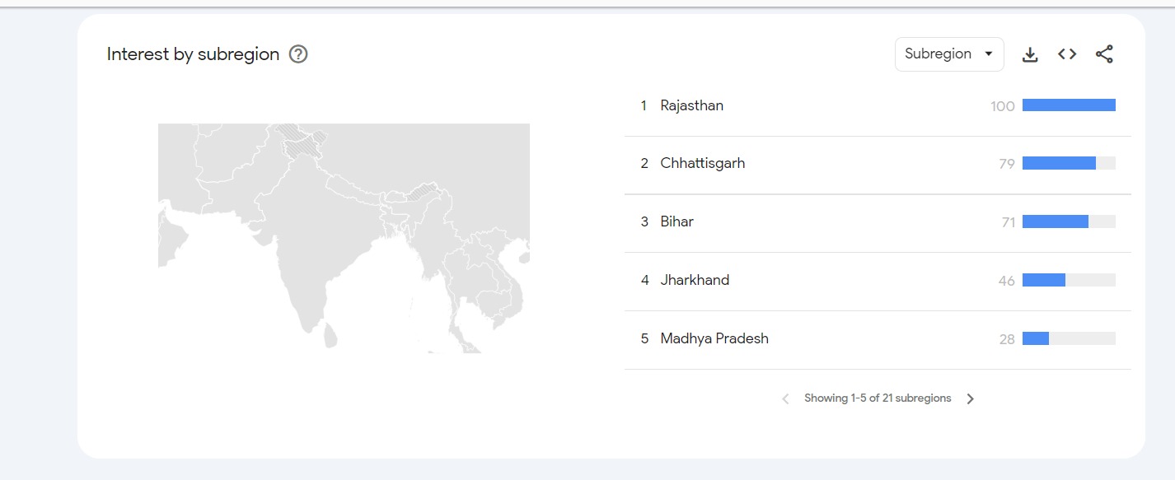1175x480 pixels.
Task: Click the share icon
Action: coord(1104,54)
